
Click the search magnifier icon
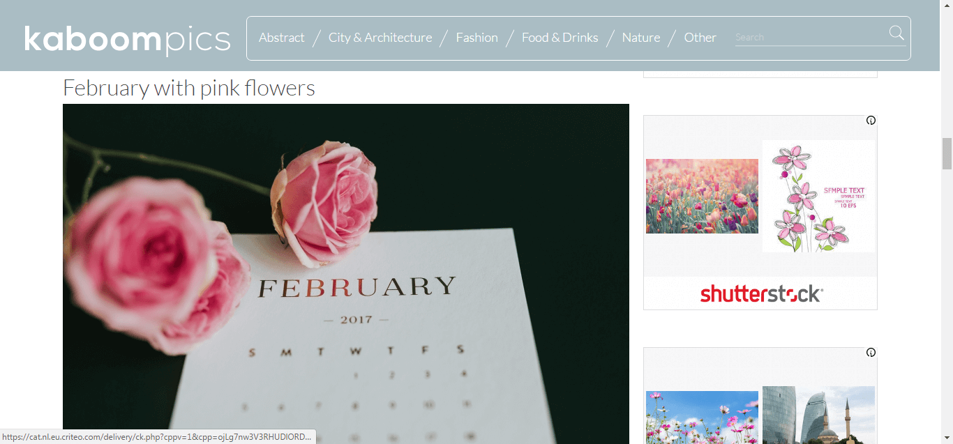[896, 33]
